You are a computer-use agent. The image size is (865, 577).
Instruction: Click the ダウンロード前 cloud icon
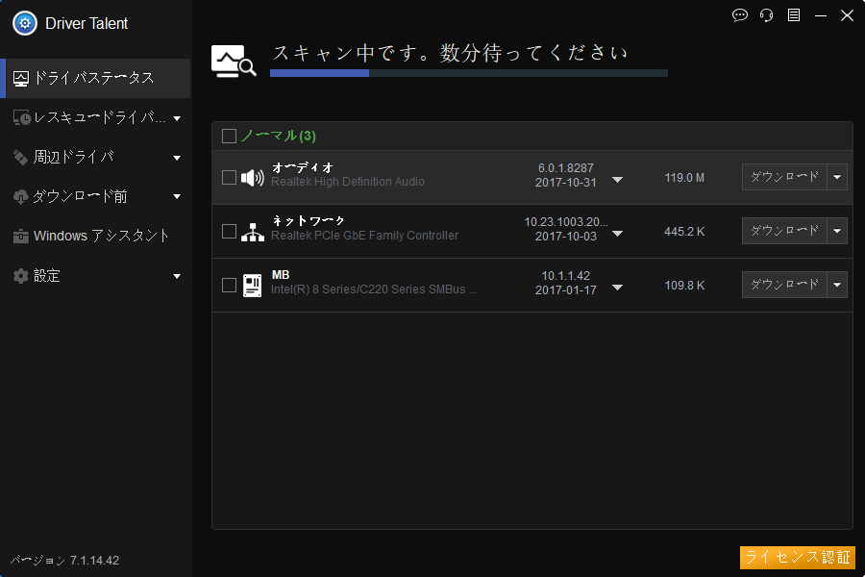(x=20, y=196)
